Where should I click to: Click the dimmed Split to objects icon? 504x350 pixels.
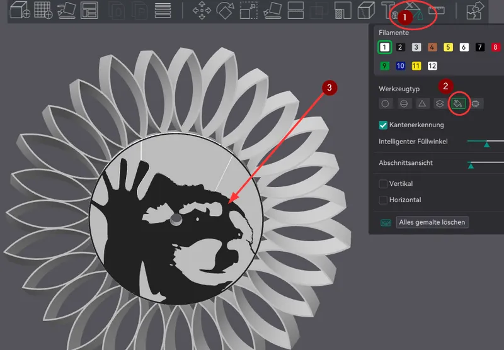pos(117,10)
